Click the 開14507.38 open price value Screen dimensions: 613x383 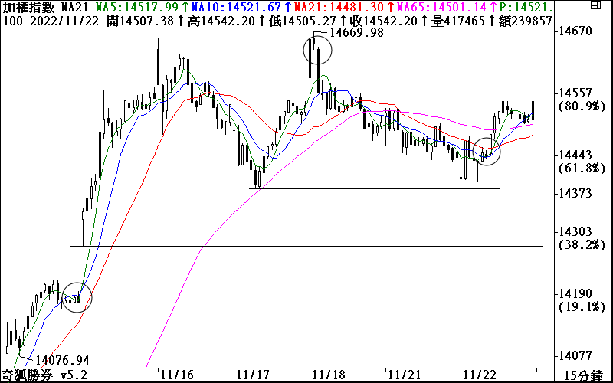pyautogui.click(x=142, y=21)
